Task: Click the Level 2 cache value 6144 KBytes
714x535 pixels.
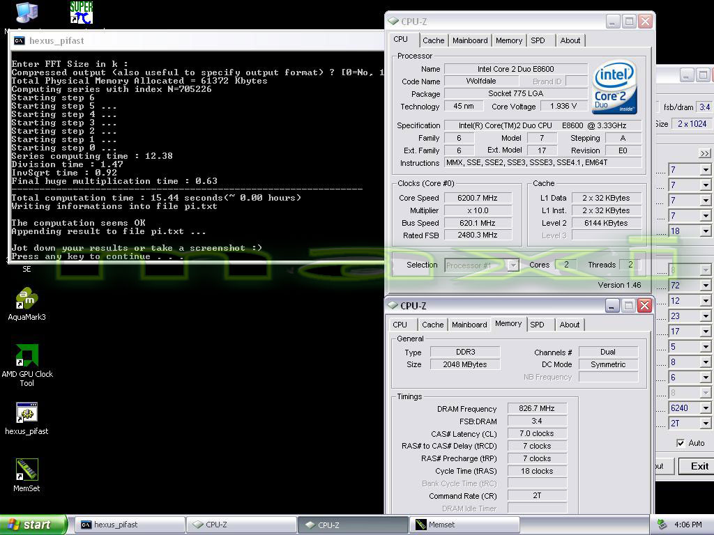Action: click(606, 223)
